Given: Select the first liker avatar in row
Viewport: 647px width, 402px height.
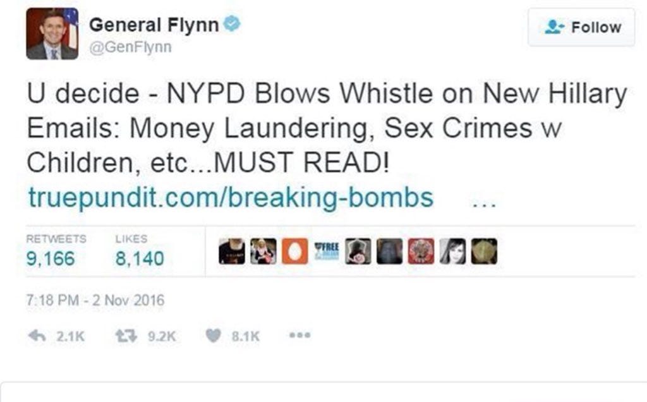Looking at the screenshot, I should 231,251.
